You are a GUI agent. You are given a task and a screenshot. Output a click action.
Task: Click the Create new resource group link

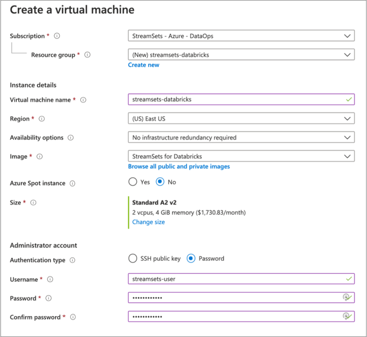pyautogui.click(x=144, y=65)
